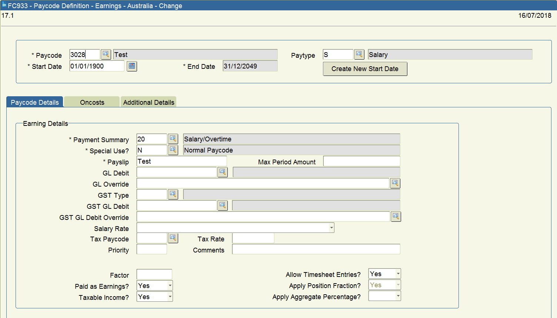Open the Salary Rate dropdown
This screenshot has height=318, width=557.
coord(331,228)
